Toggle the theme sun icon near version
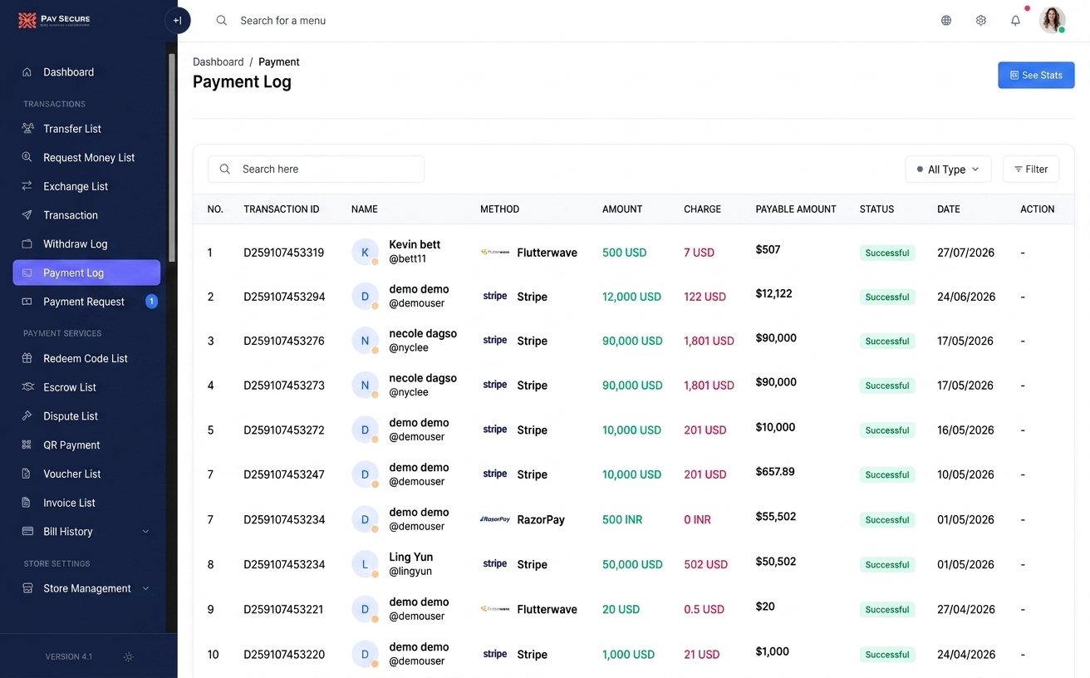 click(x=128, y=656)
